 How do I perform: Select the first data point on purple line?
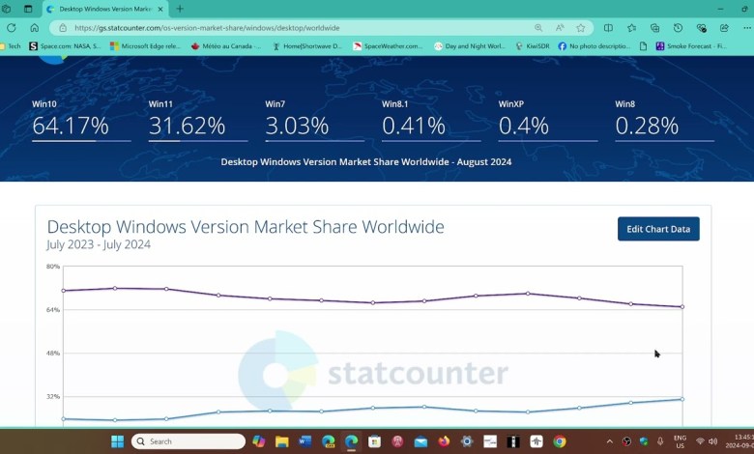click(64, 291)
